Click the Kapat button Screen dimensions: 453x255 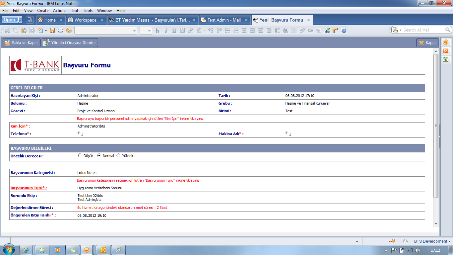pos(427,42)
